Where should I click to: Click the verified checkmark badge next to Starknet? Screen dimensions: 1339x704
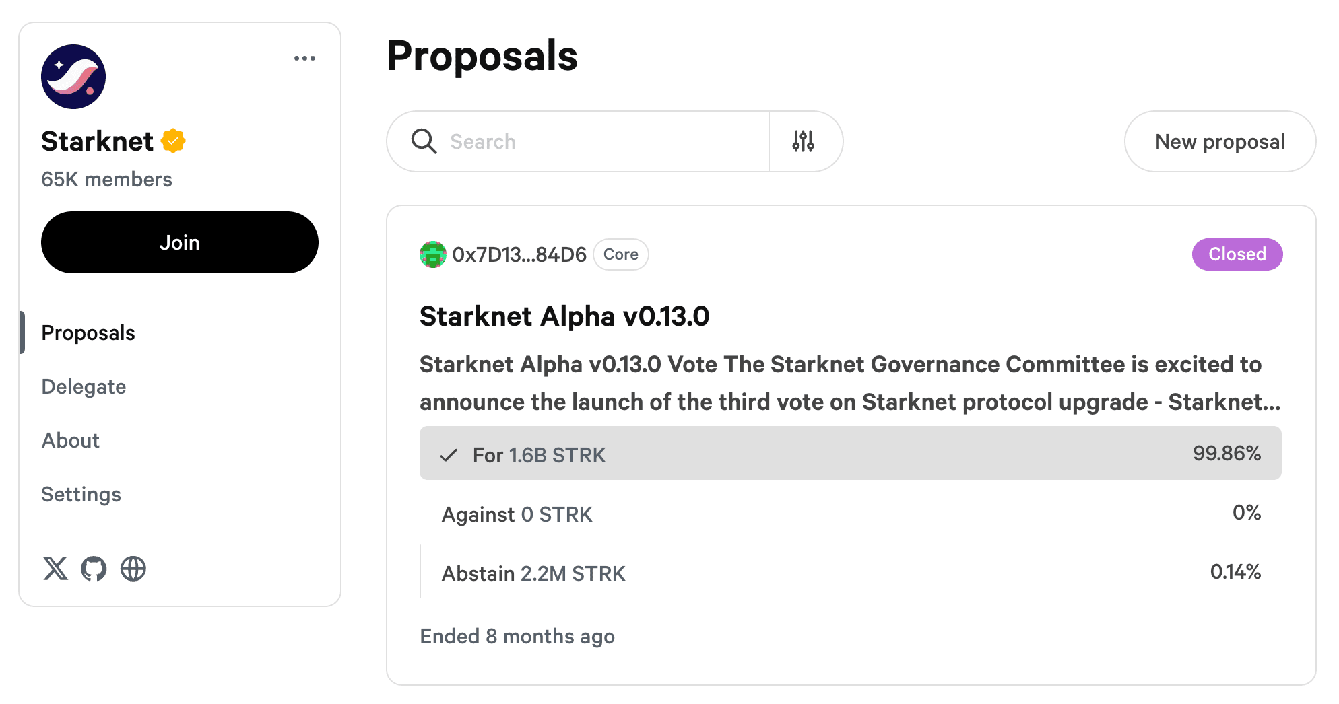click(174, 140)
